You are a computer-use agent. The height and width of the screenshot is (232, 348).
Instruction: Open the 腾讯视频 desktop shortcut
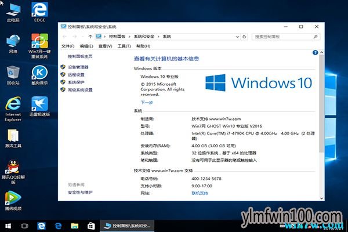tap(13, 201)
